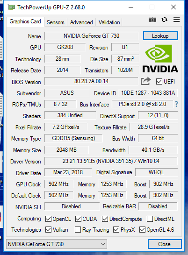Click the Subvendor field ASUS
188x255 pixels.
click(67, 93)
